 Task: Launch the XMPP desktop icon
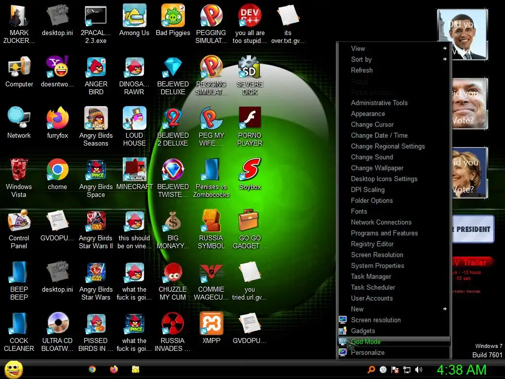(x=211, y=328)
